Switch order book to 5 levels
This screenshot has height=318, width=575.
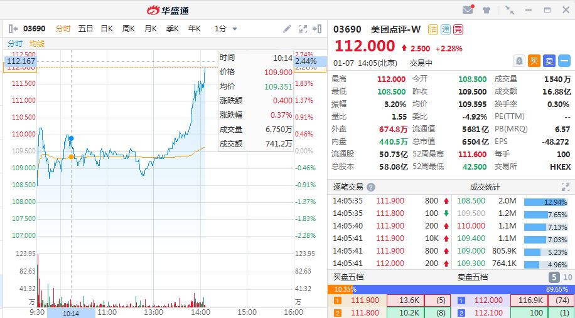coord(554,277)
